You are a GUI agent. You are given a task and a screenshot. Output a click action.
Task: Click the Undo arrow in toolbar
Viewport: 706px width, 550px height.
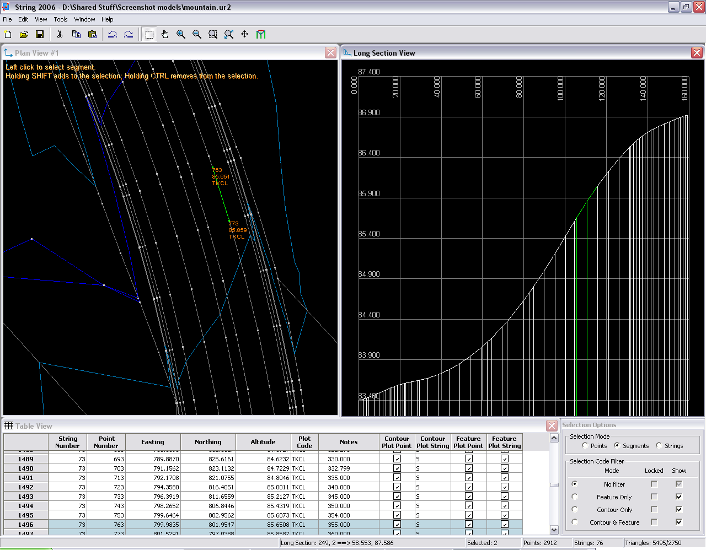tap(113, 34)
